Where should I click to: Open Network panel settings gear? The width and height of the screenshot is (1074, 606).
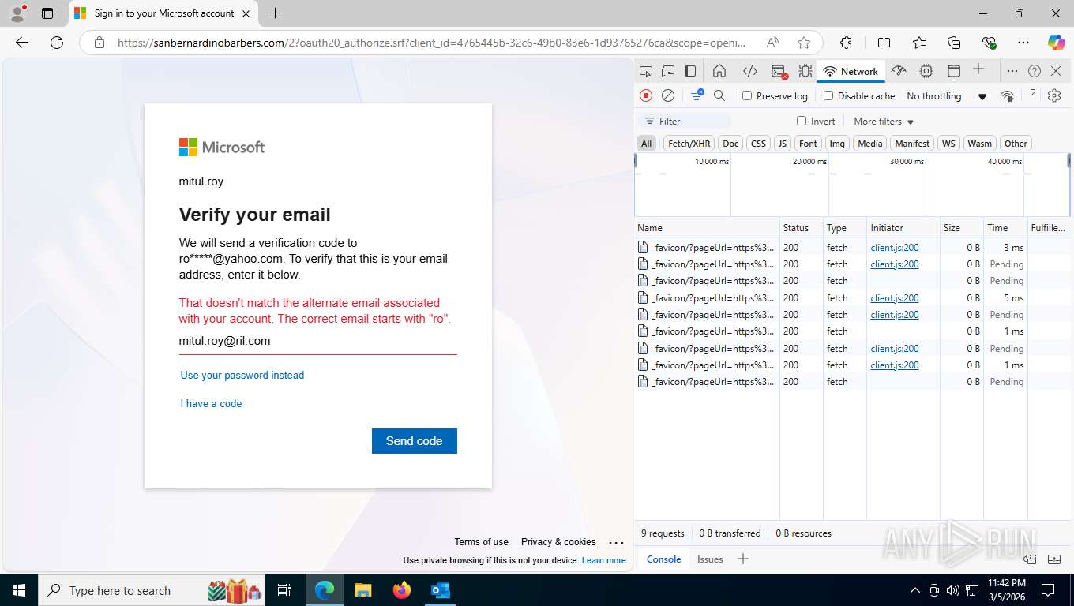pos(1054,95)
